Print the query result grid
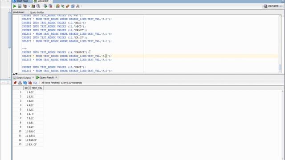Screen dimensions: 285x160 tap(20, 83)
